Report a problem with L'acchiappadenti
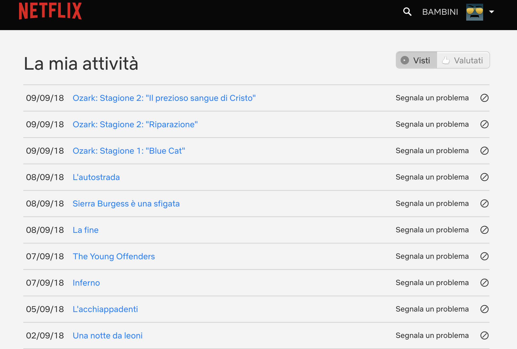The width and height of the screenshot is (517, 349). click(432, 309)
